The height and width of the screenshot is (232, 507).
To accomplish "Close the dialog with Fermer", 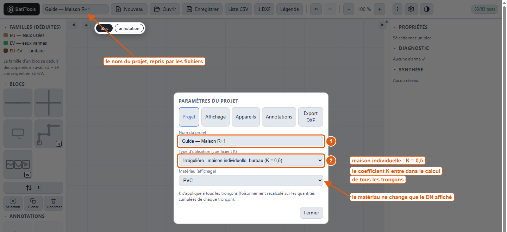I will coord(312,213).
